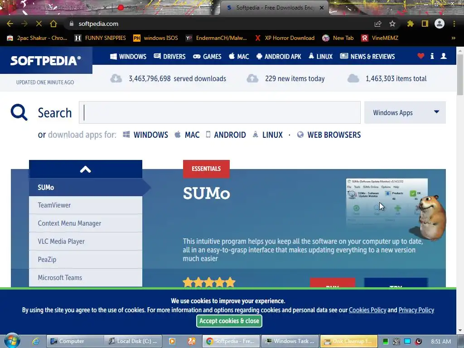
Task: Open the ANDROID APK section in header
Action: tap(279, 56)
